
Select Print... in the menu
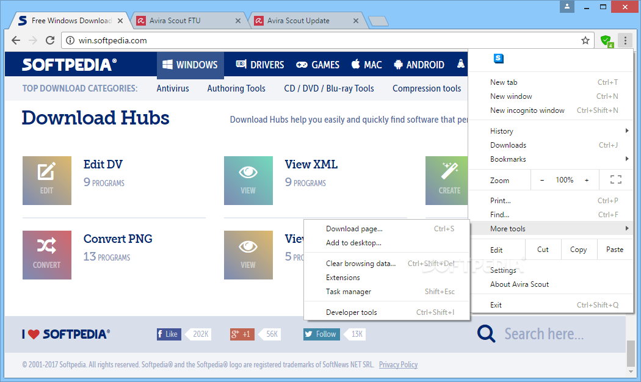[550, 201]
